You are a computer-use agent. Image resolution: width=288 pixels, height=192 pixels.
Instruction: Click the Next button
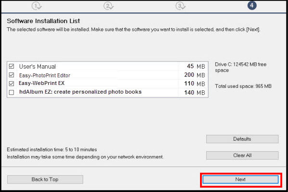[x=240, y=180]
